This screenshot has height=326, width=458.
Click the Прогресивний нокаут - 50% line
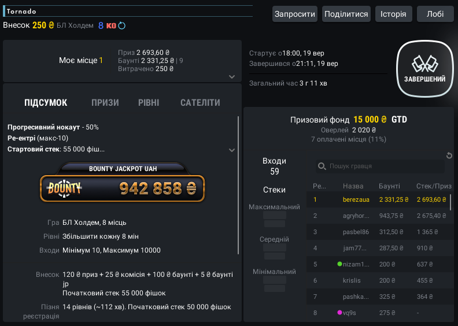[53, 127]
